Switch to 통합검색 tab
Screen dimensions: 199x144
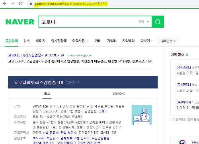tap(12, 41)
